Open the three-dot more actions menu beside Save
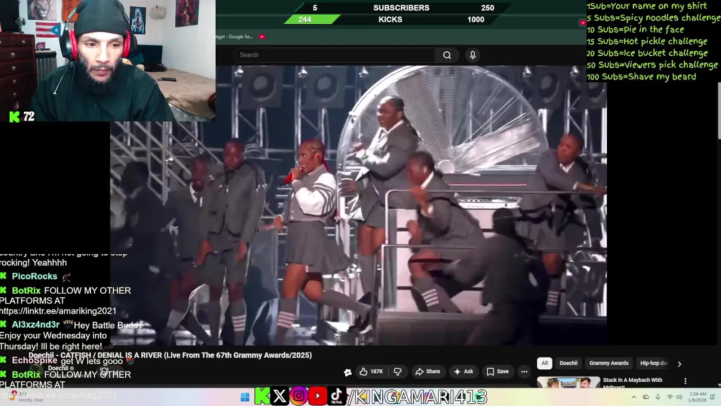 524,372
